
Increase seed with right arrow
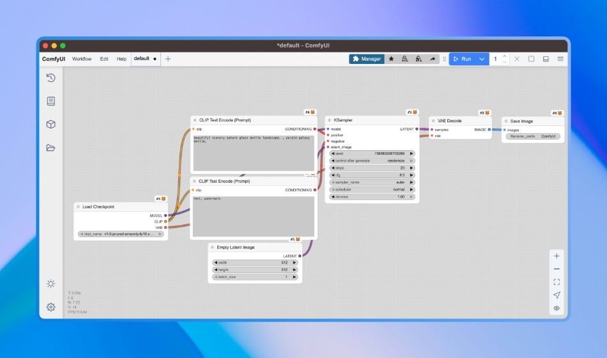(411, 153)
